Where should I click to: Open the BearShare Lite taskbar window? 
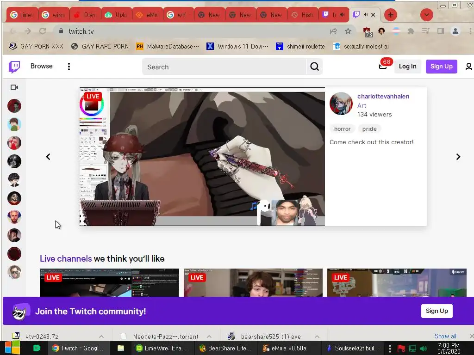point(225,348)
